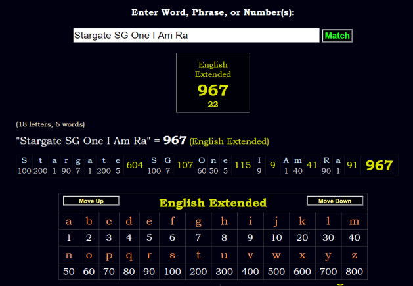Image resolution: width=413 pixels, height=286 pixels.
Task: Select letter j in the cipher chart
Action: [276, 222]
